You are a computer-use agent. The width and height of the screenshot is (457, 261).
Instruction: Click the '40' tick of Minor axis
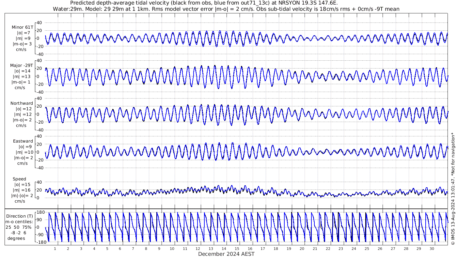coord(39,23)
